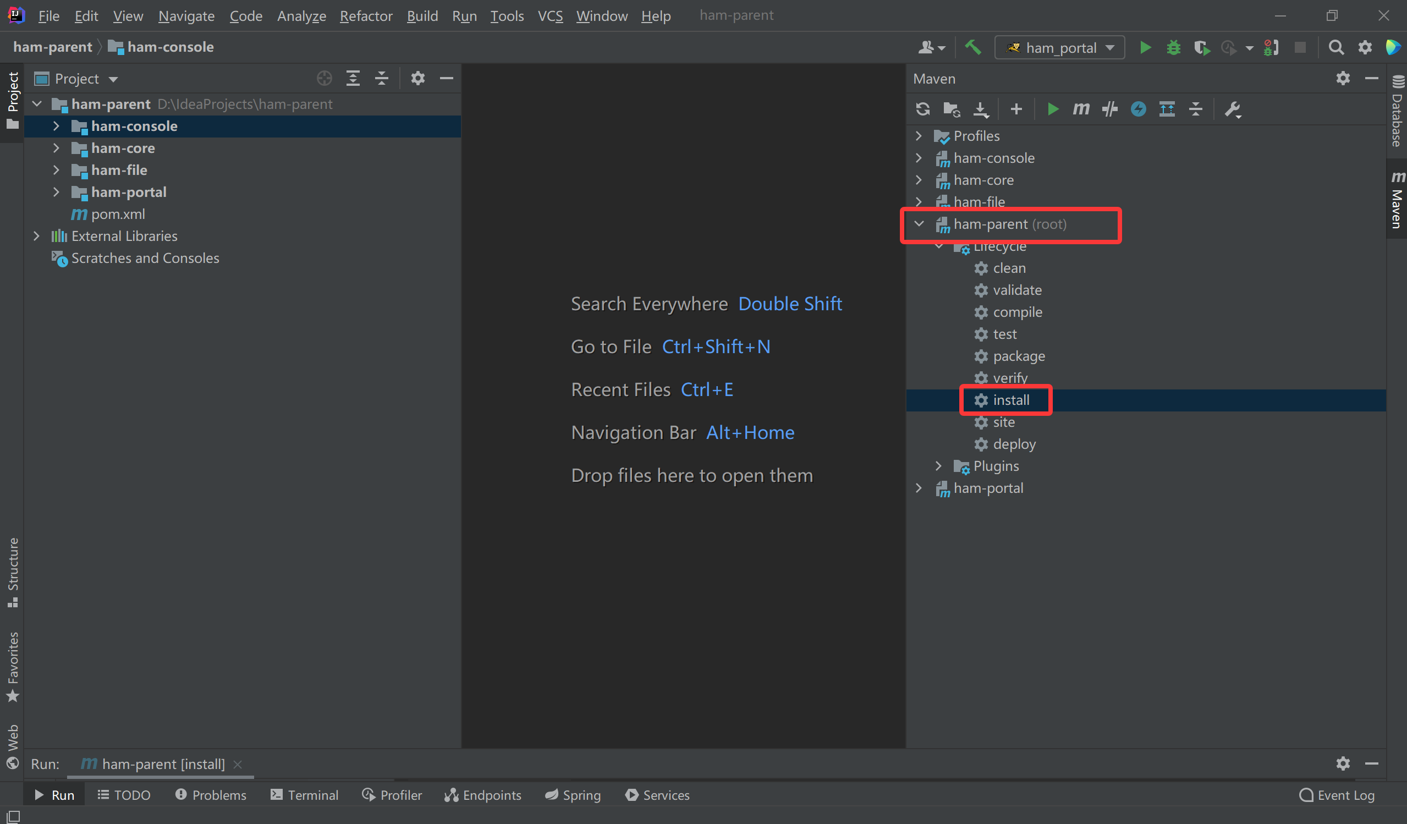1407x824 pixels.
Task: Open the Refactor menu
Action: [366, 15]
